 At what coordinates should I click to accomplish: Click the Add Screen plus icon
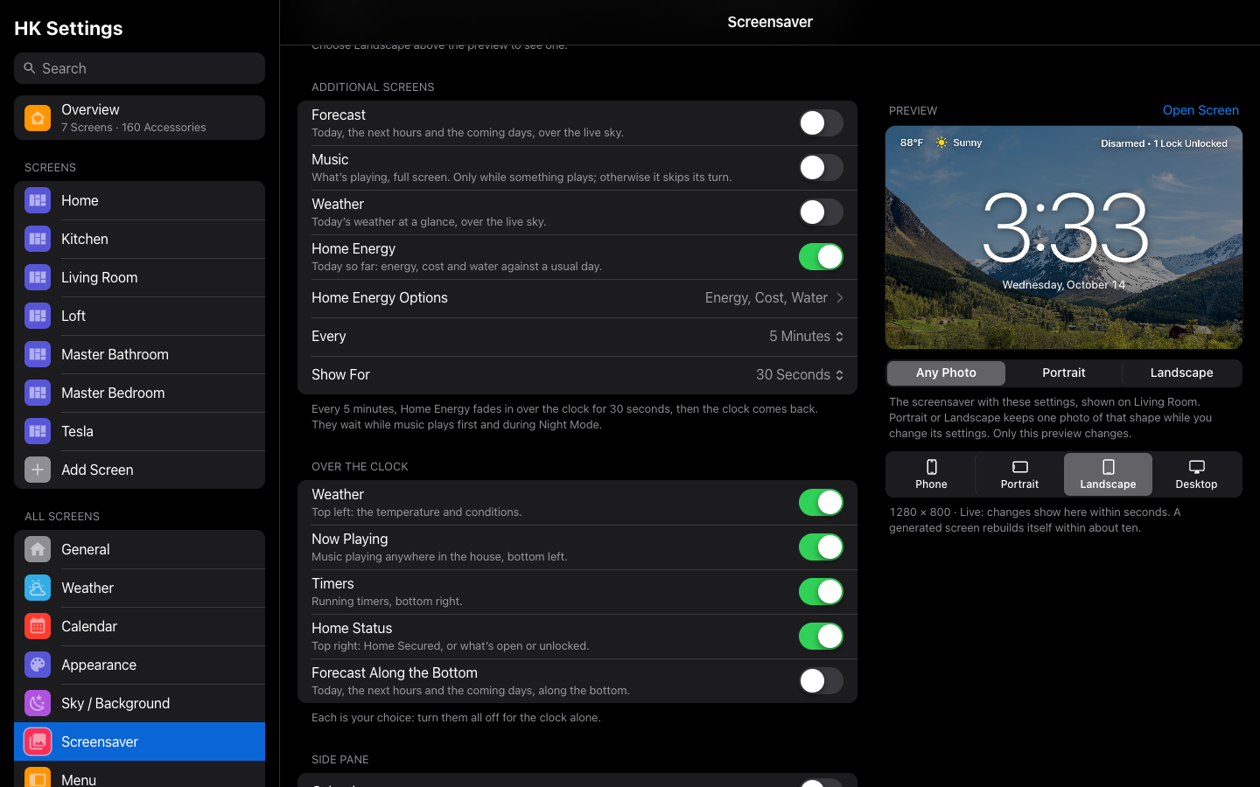[x=38, y=470]
